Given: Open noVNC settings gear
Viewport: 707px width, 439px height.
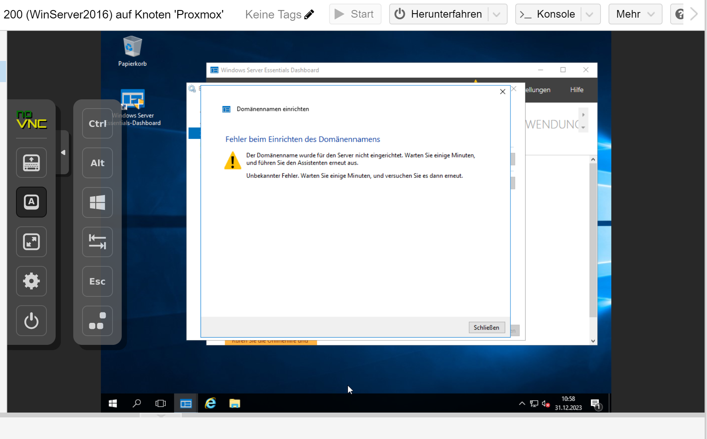Looking at the screenshot, I should [x=31, y=281].
